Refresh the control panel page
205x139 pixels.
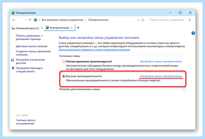click(143, 20)
